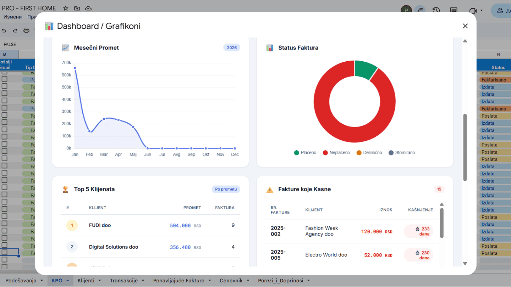Switch to the Podešavanja sheet tab
This screenshot has width=511, height=287.
pos(21,281)
